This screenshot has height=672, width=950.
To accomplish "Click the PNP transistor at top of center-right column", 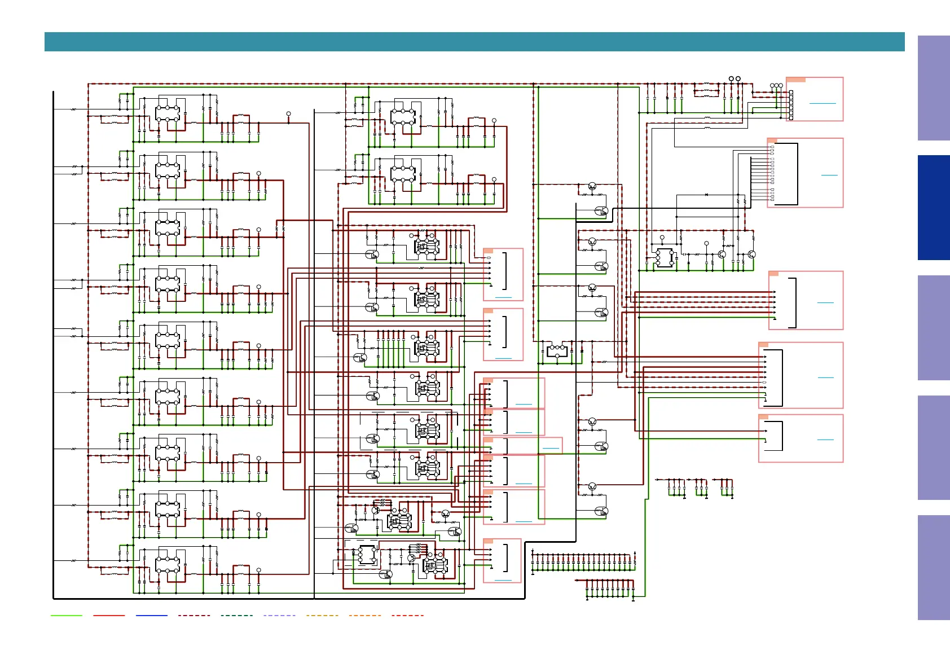I will click(x=592, y=186).
